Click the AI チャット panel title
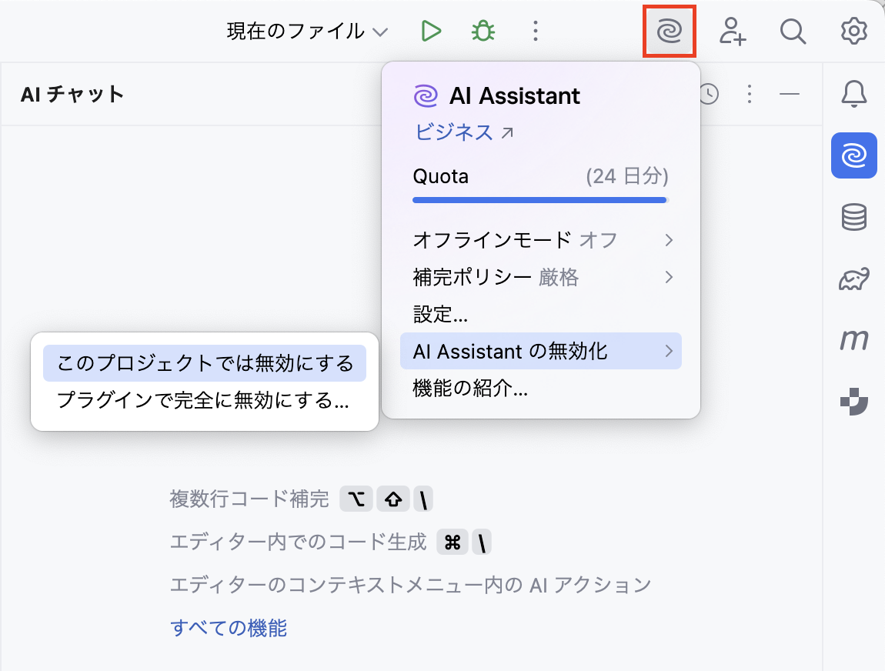This screenshot has width=885, height=671. [72, 94]
